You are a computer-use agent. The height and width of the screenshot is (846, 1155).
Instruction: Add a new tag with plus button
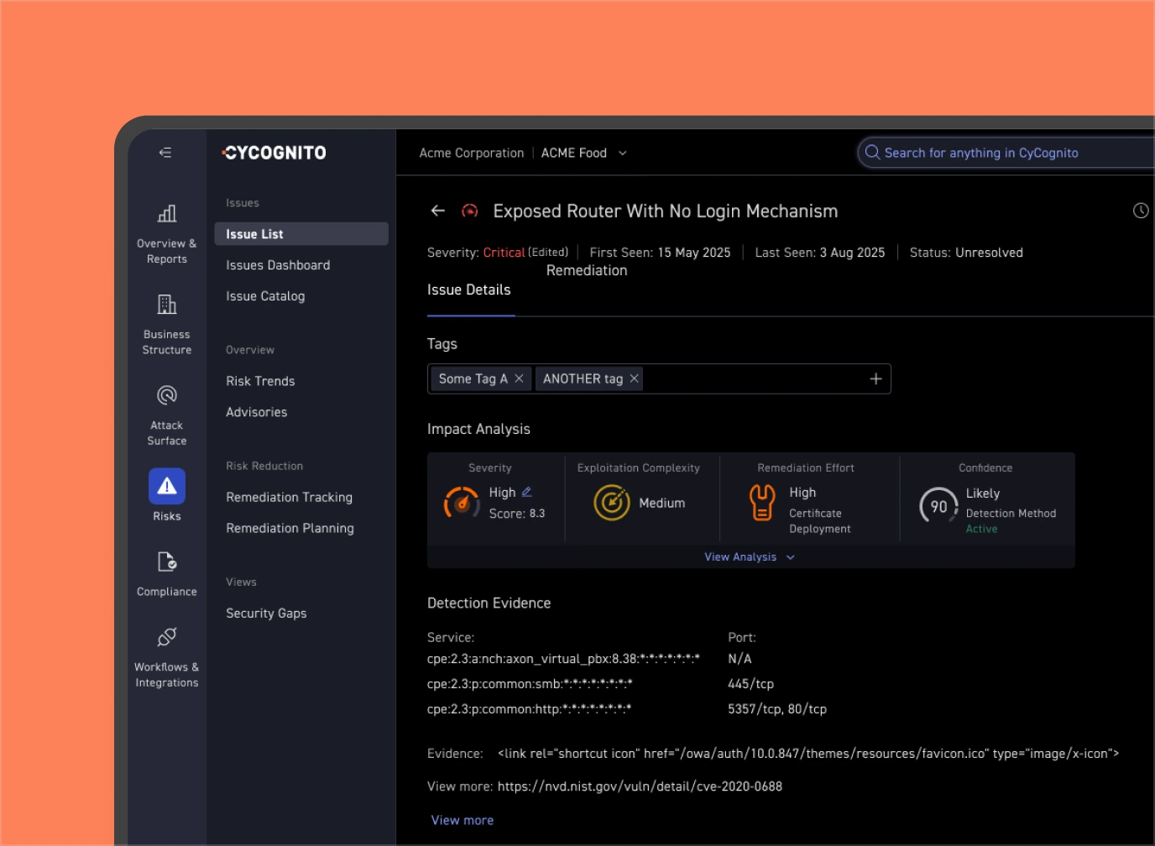click(x=875, y=379)
